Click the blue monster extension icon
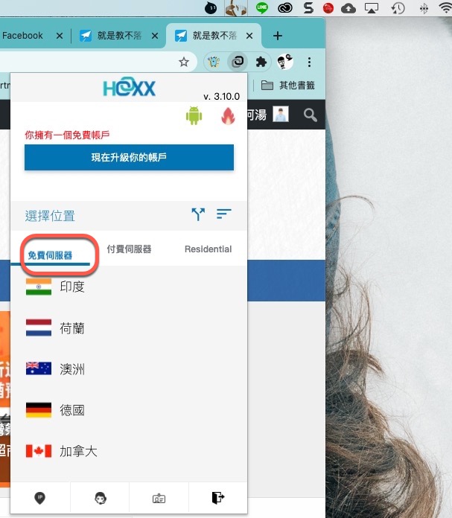The width and height of the screenshot is (452, 518). click(214, 62)
